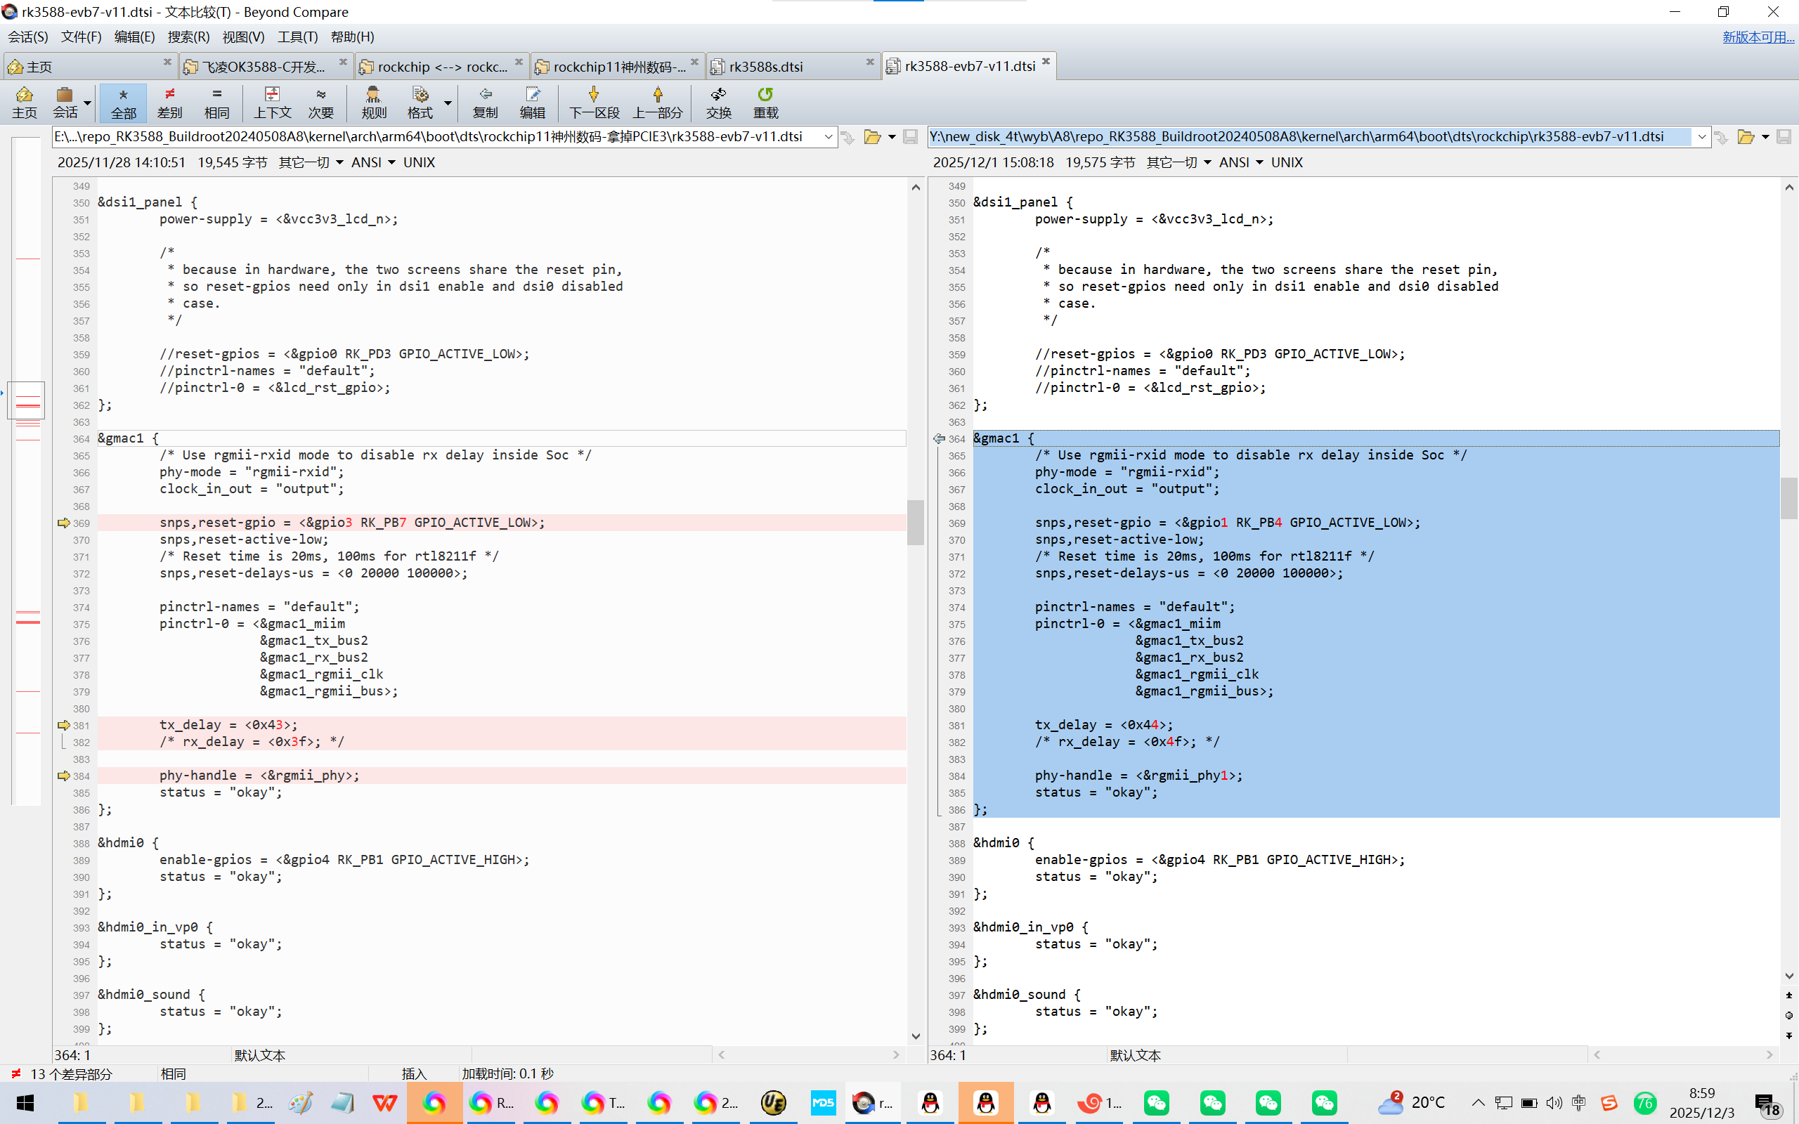Open the 搜索(R) menu
Viewport: 1799px width, 1124px height.
(x=188, y=37)
